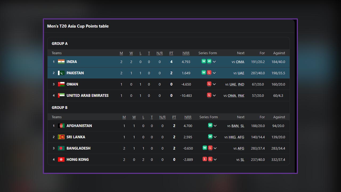Select the UNITED ARAB EMIRATES team name

point(87,95)
